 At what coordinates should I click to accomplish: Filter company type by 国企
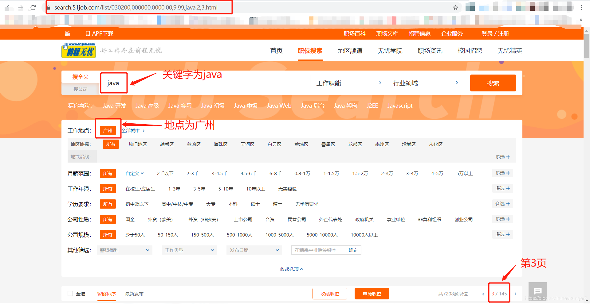tap(130, 219)
